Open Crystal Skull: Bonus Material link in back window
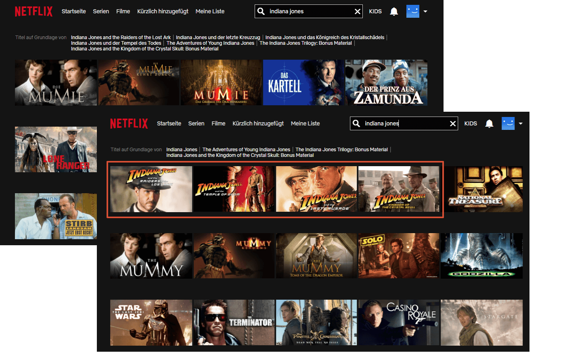 144,49
